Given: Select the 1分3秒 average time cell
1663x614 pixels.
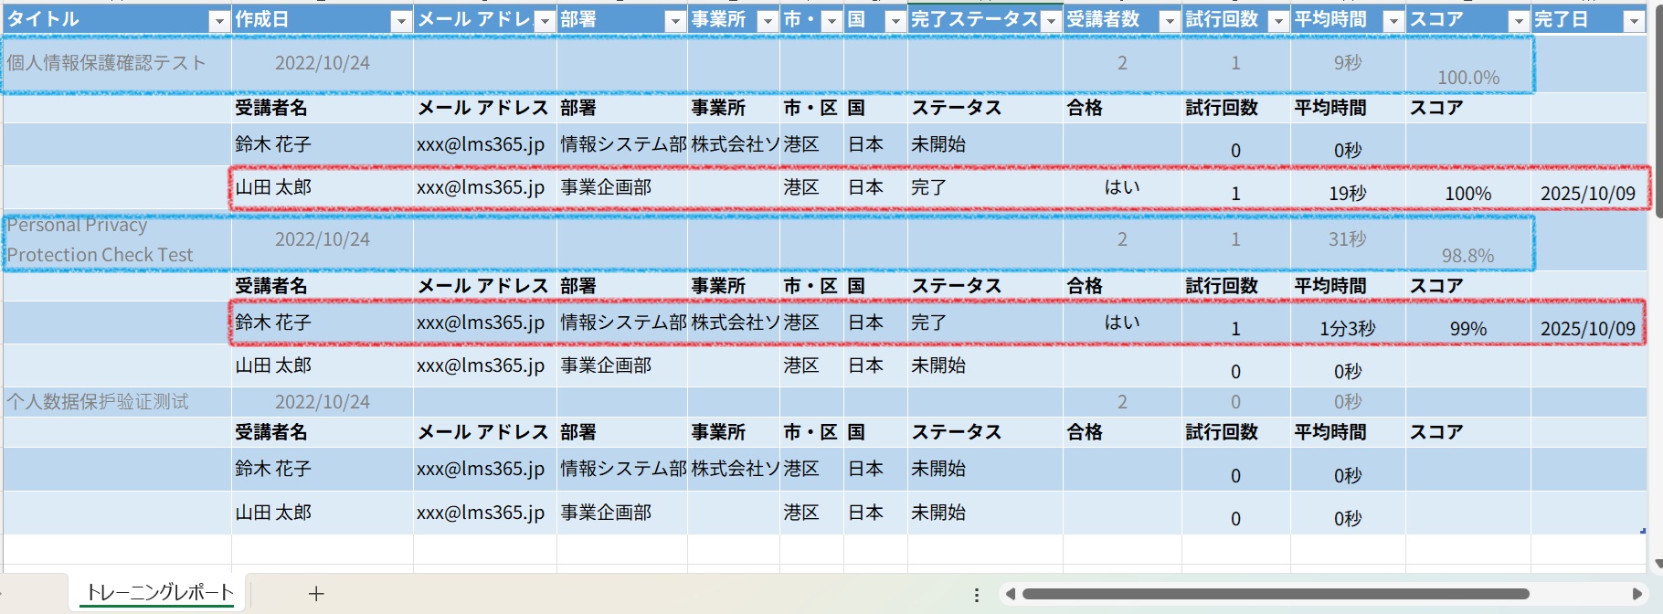Looking at the screenshot, I should (x=1348, y=323).
